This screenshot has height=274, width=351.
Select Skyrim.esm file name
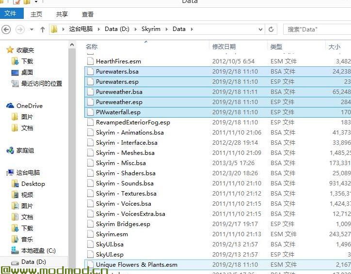pyautogui.click(x=112, y=234)
